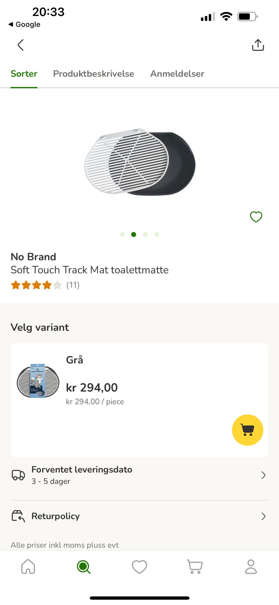Jump to first image carousel dot
This screenshot has height=605, width=279.
pos(122,234)
